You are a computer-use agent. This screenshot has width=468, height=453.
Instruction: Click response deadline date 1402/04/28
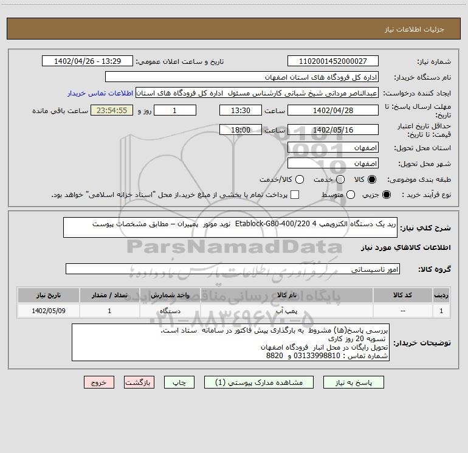[x=333, y=111]
